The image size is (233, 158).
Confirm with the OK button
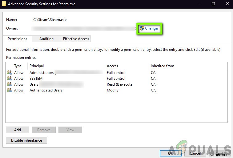coord(171,153)
